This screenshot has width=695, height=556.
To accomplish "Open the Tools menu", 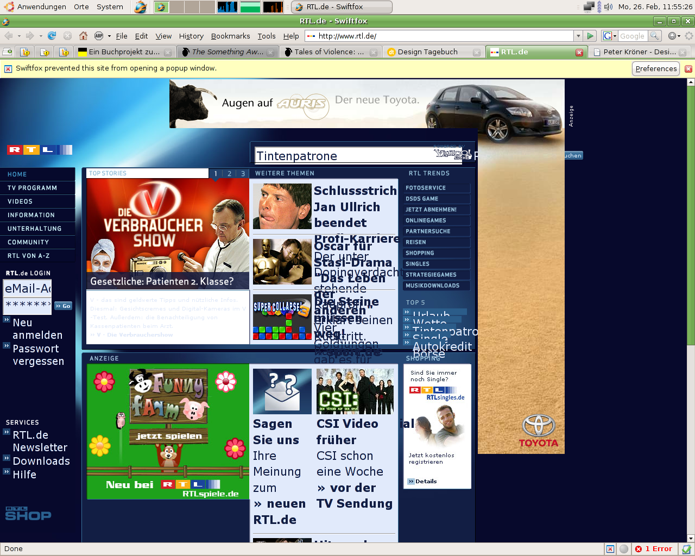I will (267, 36).
